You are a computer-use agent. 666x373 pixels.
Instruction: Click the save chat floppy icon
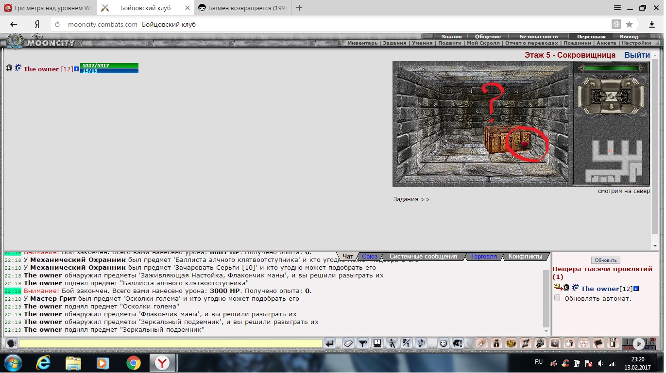point(377,343)
